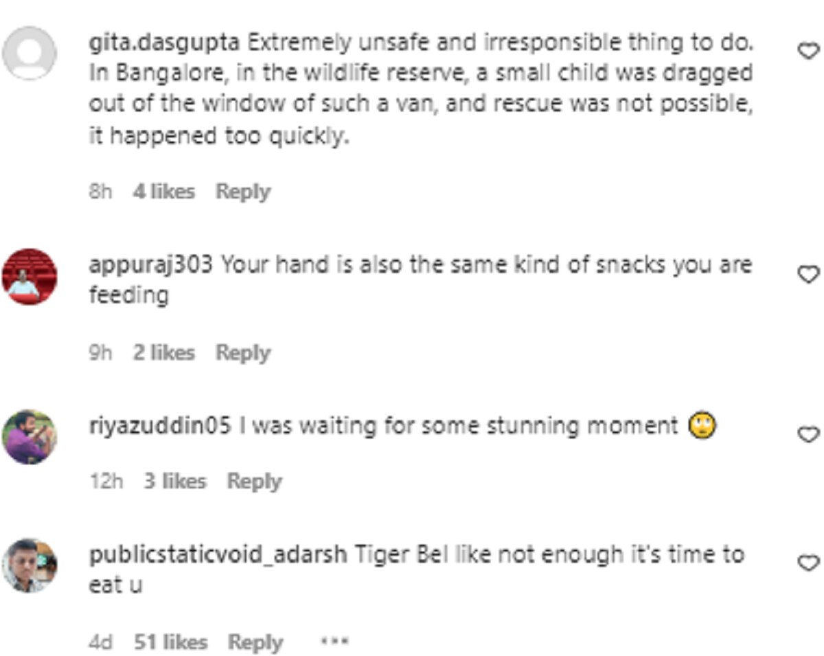Open the gita.dasgupta username link
The width and height of the screenshot is (824, 656).
[164, 43]
